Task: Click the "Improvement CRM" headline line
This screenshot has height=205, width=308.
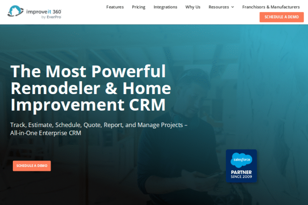Action: point(88,105)
